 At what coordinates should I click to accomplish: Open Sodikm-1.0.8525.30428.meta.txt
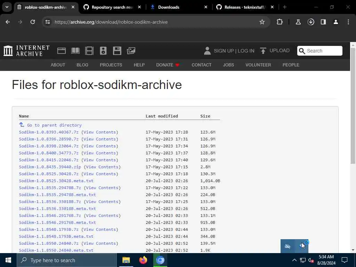coord(56,181)
